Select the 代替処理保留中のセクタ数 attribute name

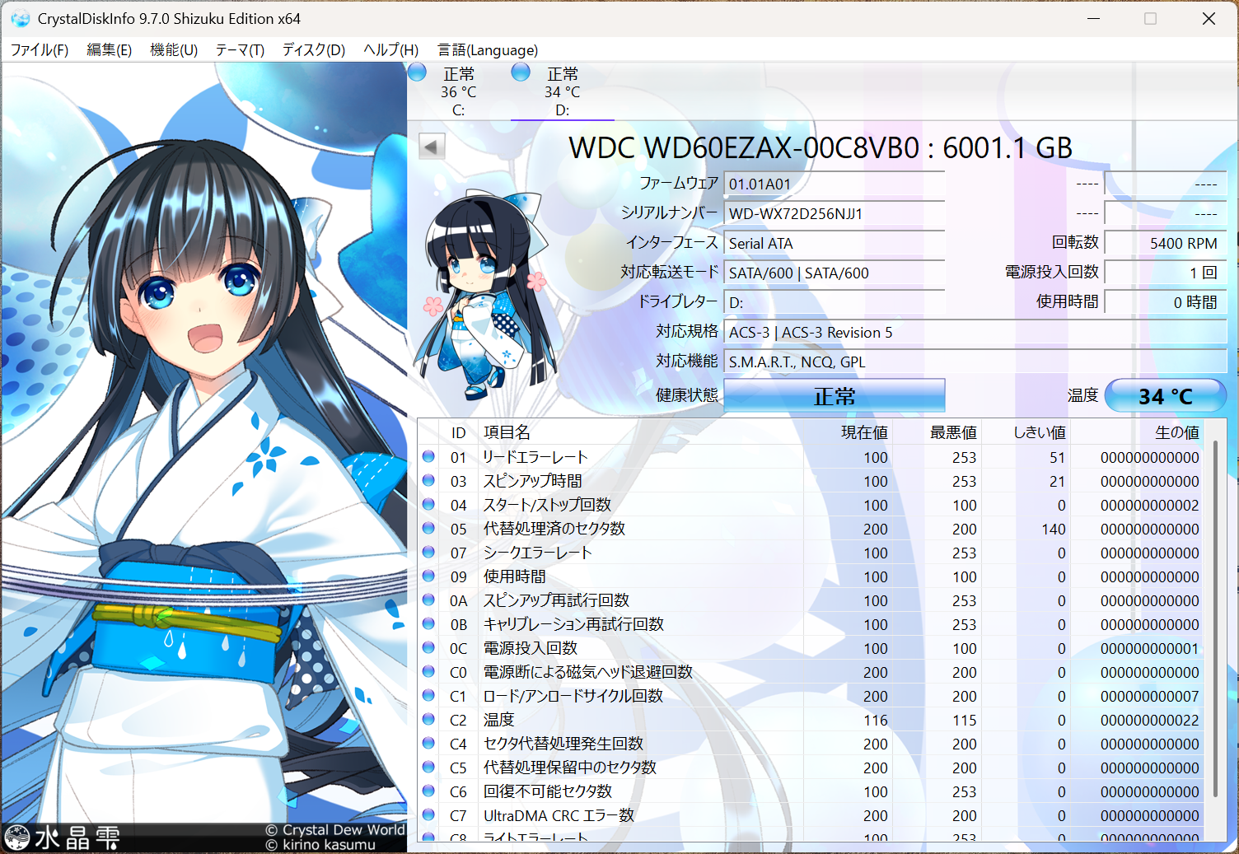click(x=569, y=767)
